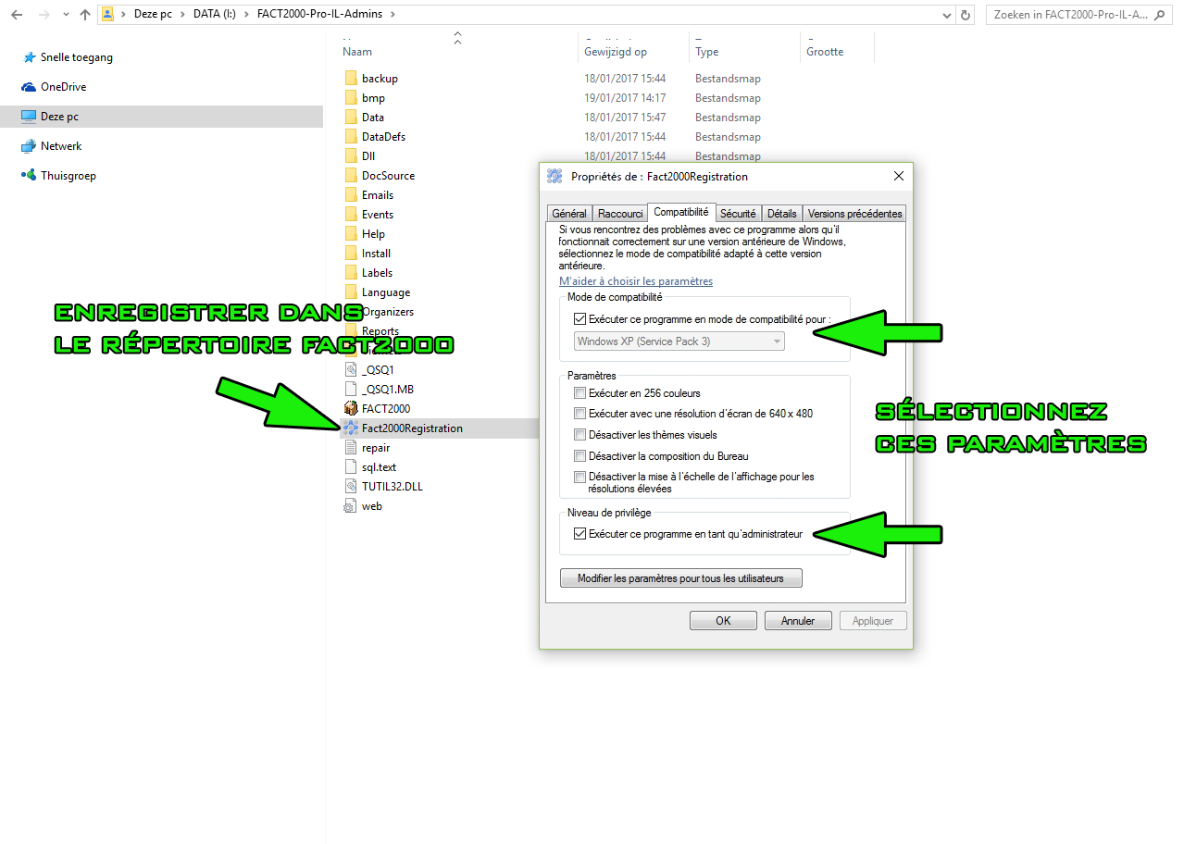Click DATA (I:) in the address path
This screenshot has width=1184, height=844.
point(215,15)
